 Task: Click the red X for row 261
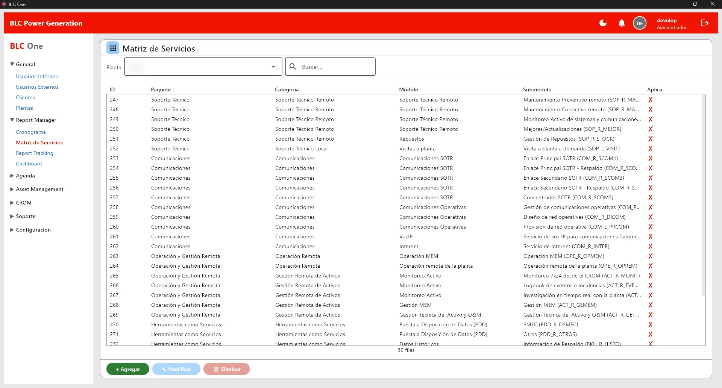[x=650, y=236]
